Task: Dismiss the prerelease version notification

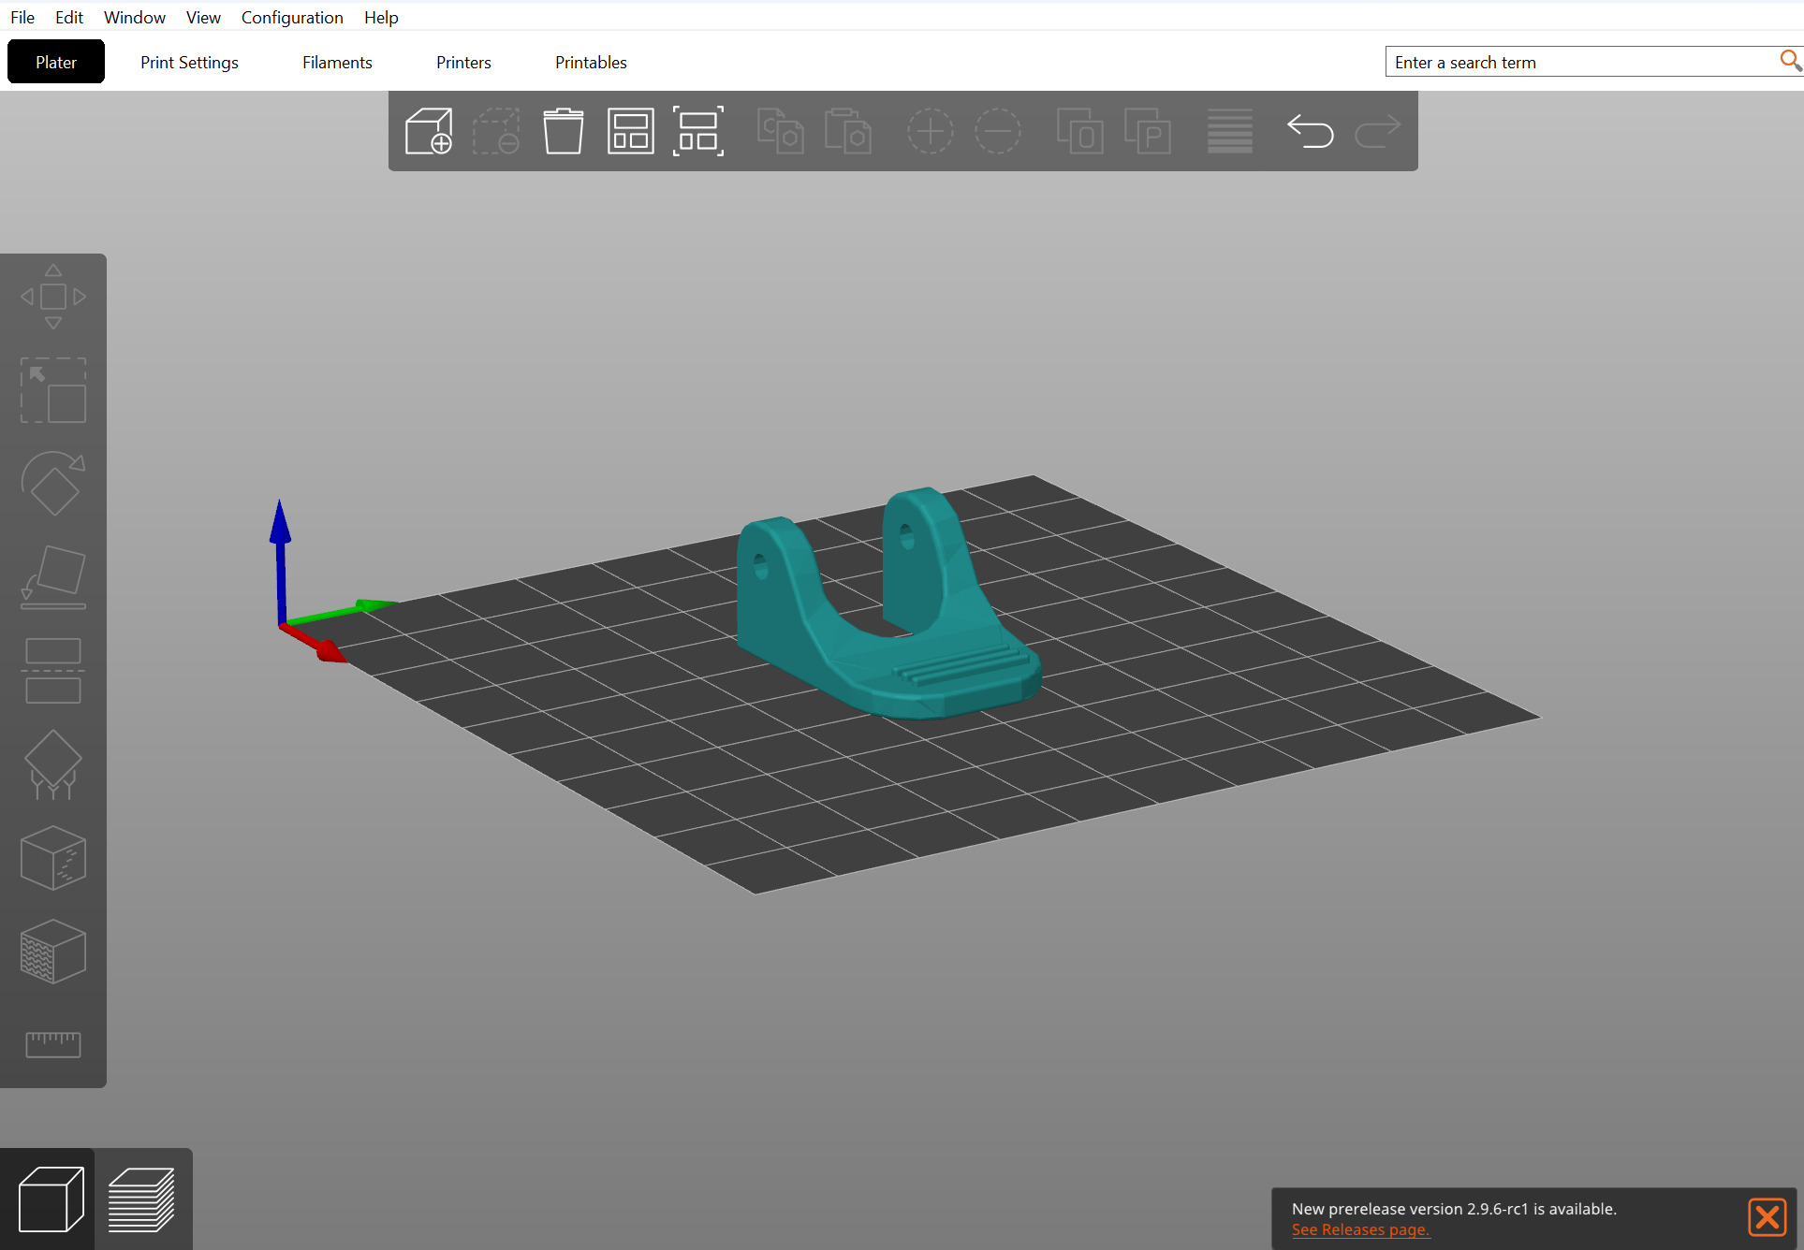Action: point(1767,1217)
